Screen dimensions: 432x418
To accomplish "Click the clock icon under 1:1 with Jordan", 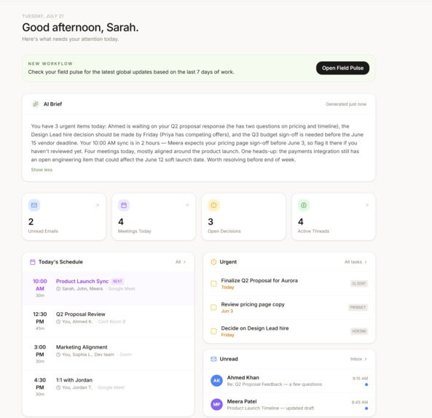I will tap(58, 387).
